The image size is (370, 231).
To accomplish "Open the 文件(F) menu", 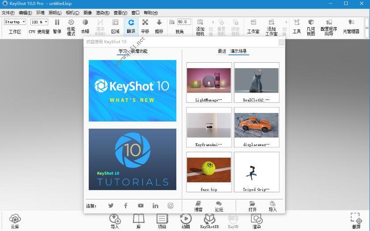I will 8,13.
